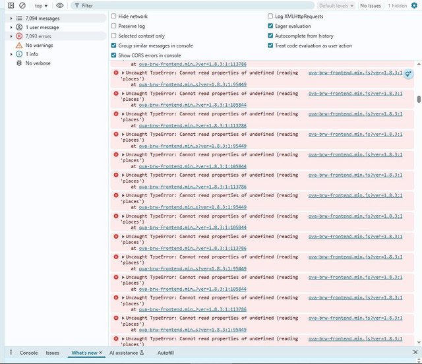The width and height of the screenshot is (422, 364).
Task: Click the error icon on the first TypeError entry
Action: (116, 73)
